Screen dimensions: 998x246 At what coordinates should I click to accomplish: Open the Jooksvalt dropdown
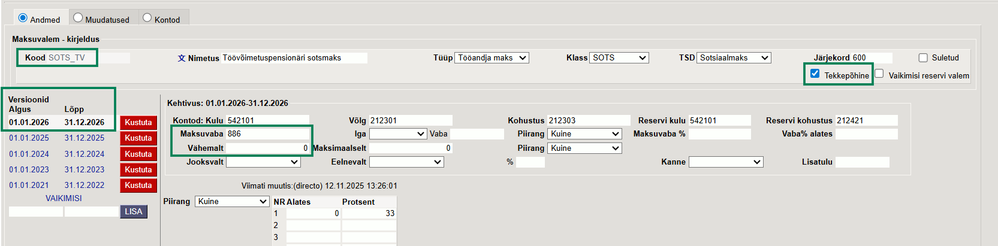pyautogui.click(x=263, y=162)
